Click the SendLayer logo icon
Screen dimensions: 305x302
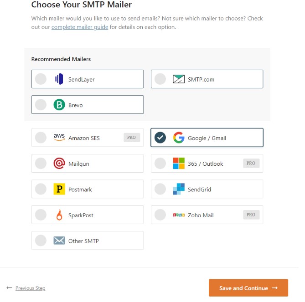tap(59, 79)
